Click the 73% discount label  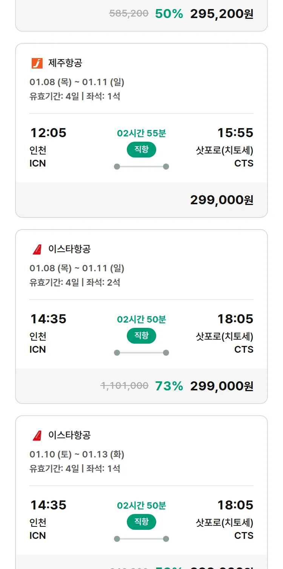point(169,386)
